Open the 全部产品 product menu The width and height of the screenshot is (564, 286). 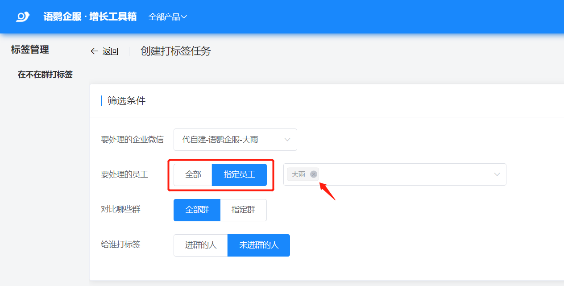coord(167,17)
